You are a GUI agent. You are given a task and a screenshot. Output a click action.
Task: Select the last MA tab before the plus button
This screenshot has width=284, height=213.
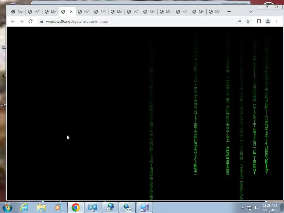click(x=215, y=12)
